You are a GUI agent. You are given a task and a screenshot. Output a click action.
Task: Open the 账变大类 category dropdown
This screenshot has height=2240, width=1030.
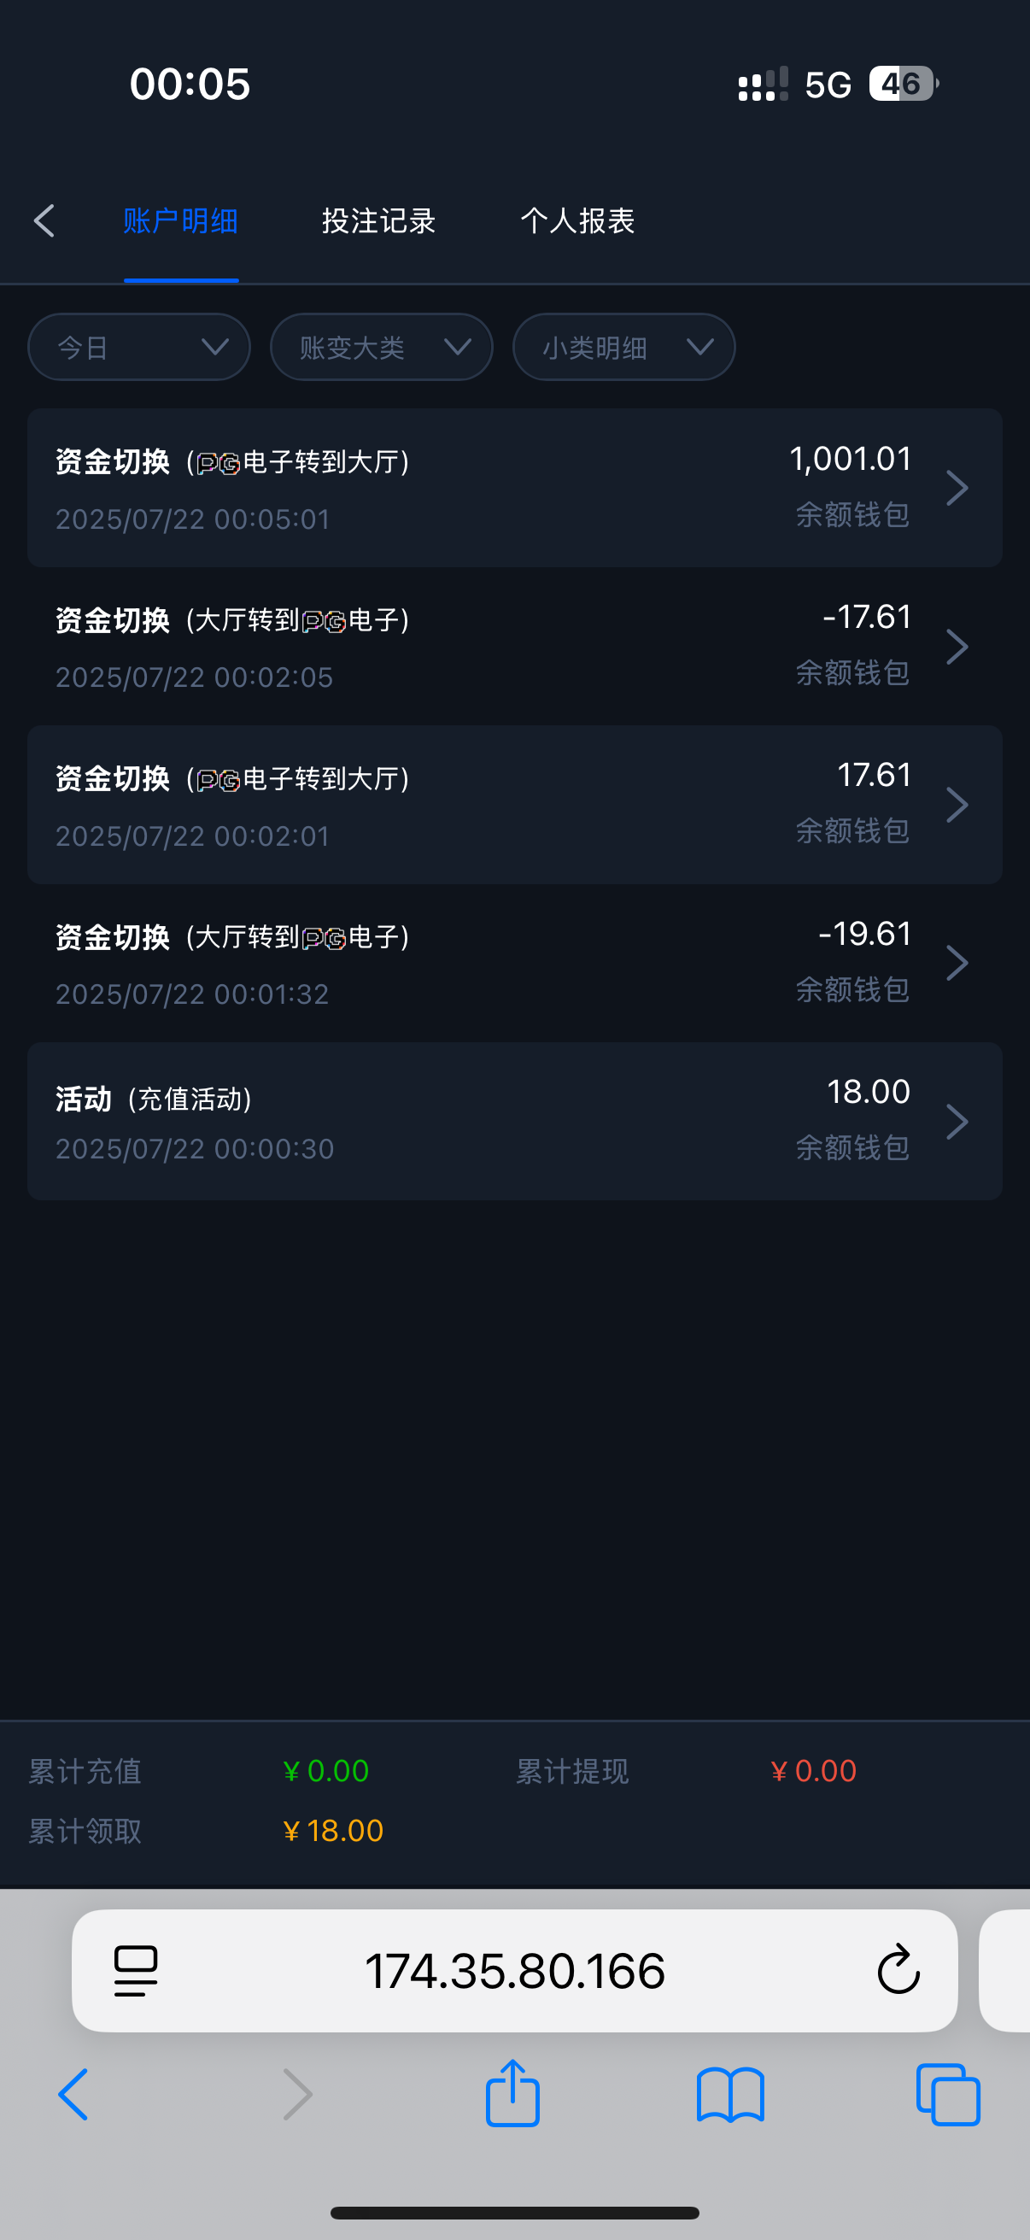(x=382, y=347)
